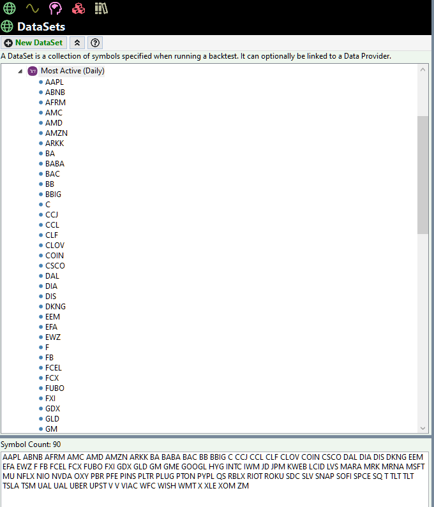434x507 pixels.
Task: Select the CLOV symbol
Action: [x=55, y=245]
